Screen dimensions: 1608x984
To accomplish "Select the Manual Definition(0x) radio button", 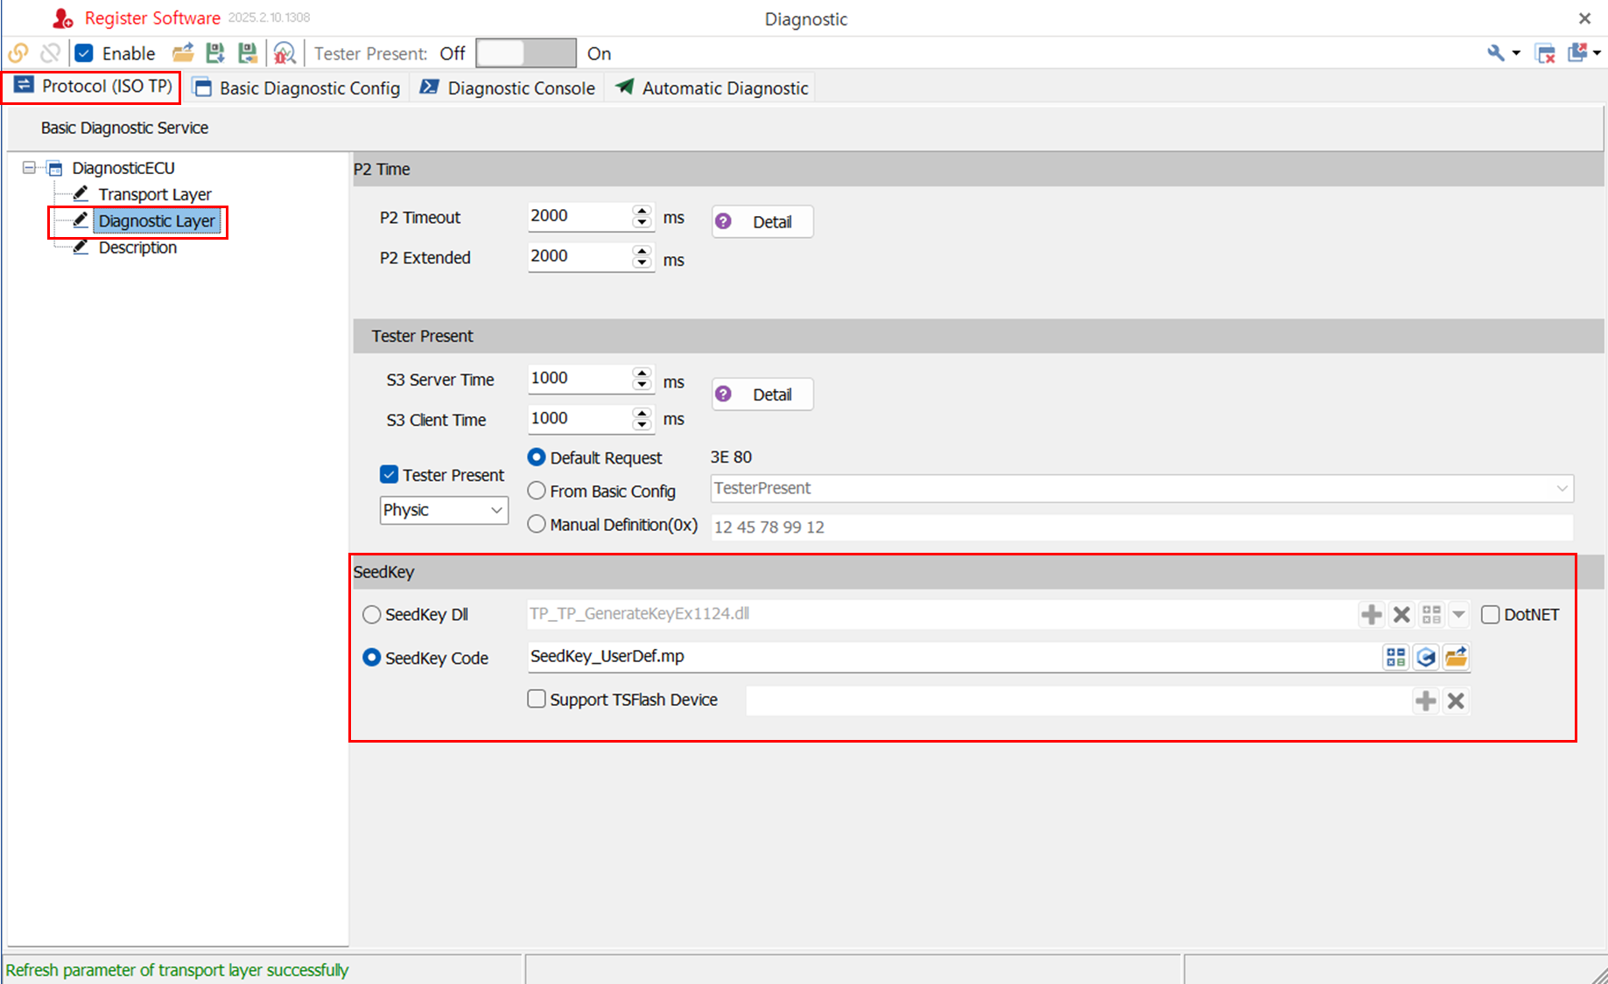I will coord(537,524).
